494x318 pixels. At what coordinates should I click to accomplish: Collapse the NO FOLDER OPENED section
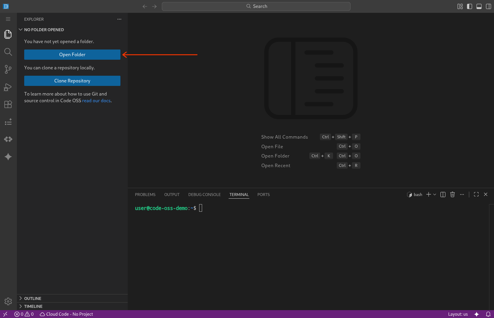click(20, 29)
